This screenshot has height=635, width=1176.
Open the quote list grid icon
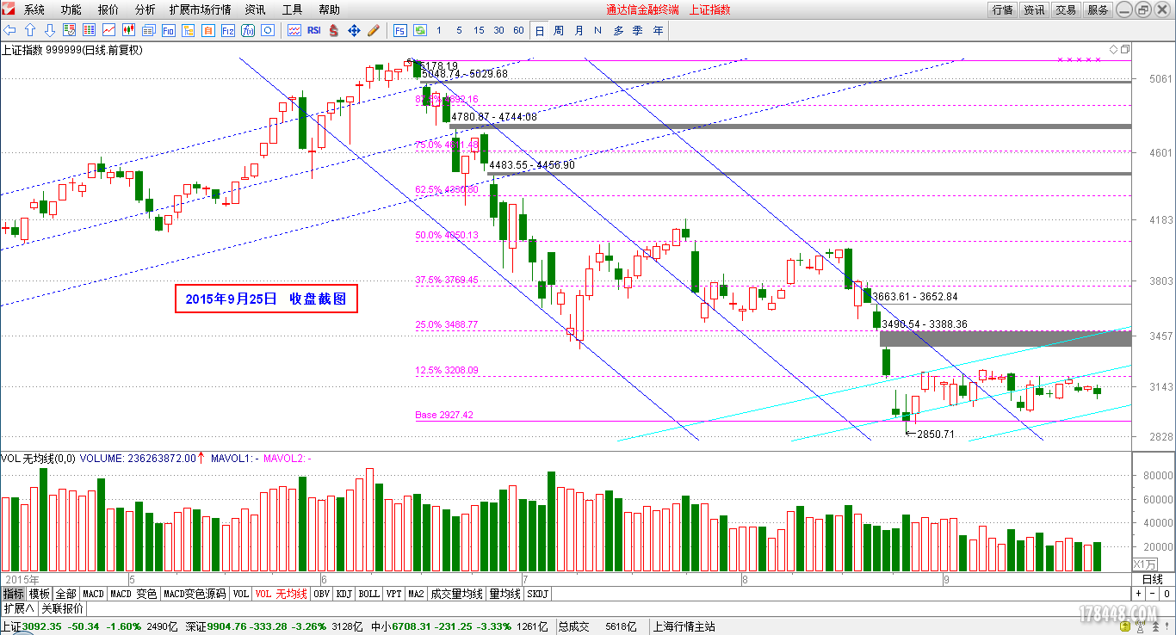89,30
